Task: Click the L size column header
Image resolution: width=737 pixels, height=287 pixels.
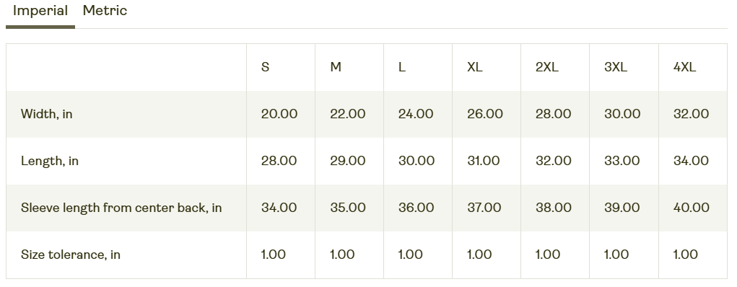Action: [402, 67]
